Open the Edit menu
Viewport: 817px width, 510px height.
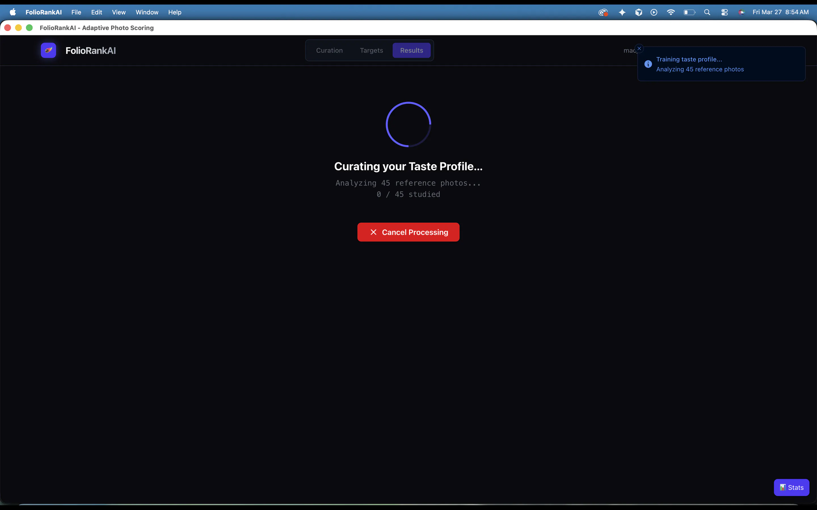pos(96,12)
